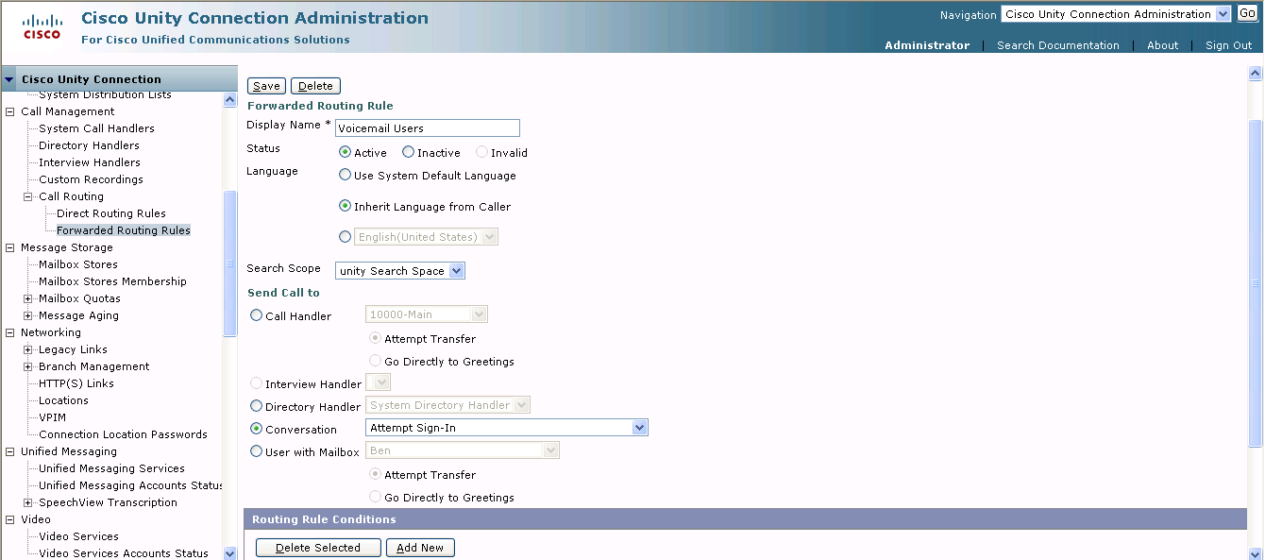The width and height of the screenshot is (1265, 560).
Task: Open Mailbox Stores Membership
Action: click(112, 281)
